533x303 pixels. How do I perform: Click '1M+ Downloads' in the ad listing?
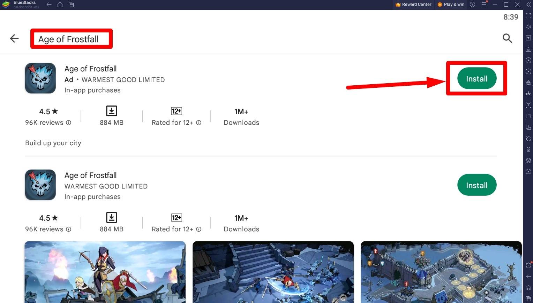click(241, 117)
